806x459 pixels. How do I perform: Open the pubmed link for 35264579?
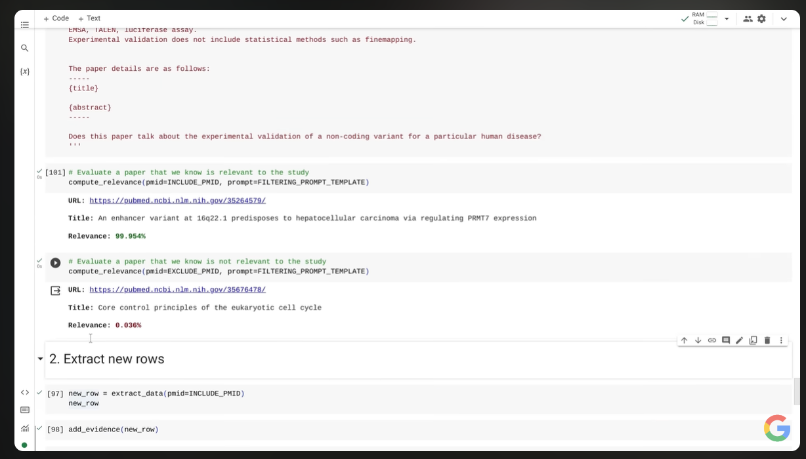click(177, 201)
